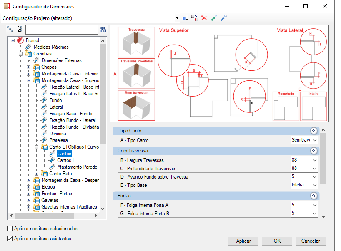Click the Promob root icon

coord(20,40)
